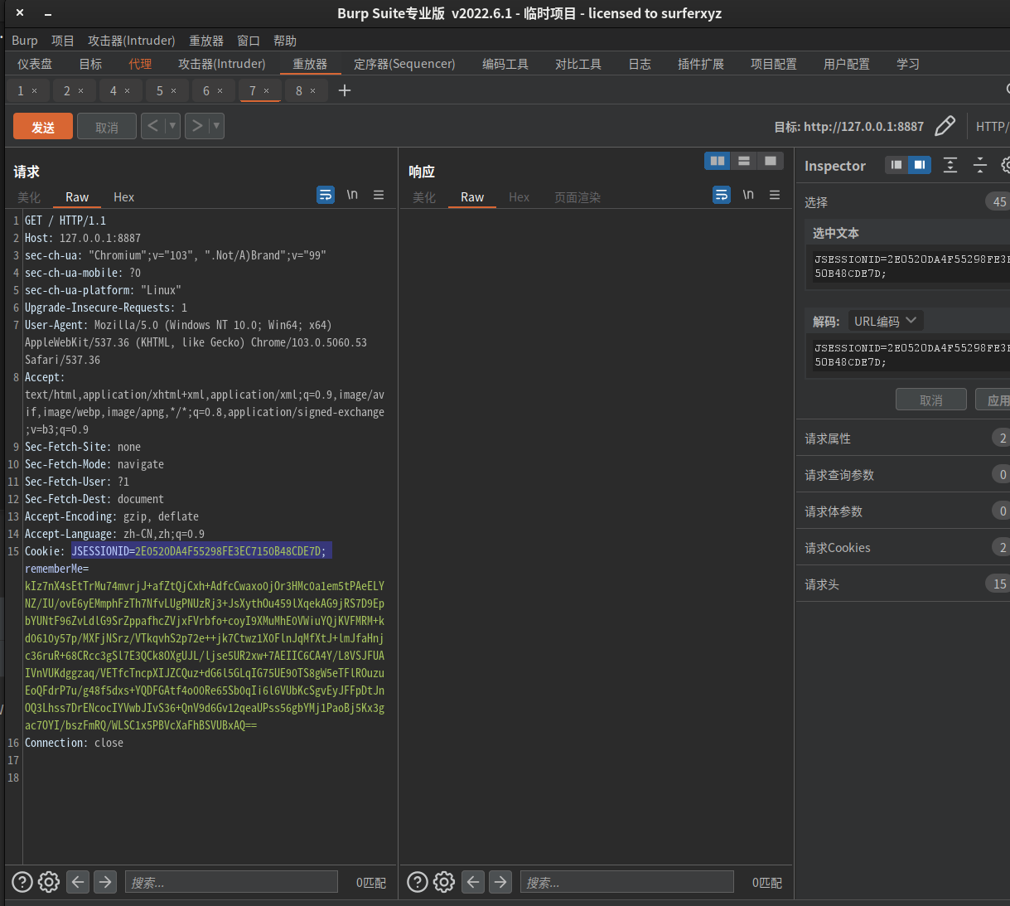Toggle \n non-printable chars in response viewer
1010x906 pixels.
(748, 195)
